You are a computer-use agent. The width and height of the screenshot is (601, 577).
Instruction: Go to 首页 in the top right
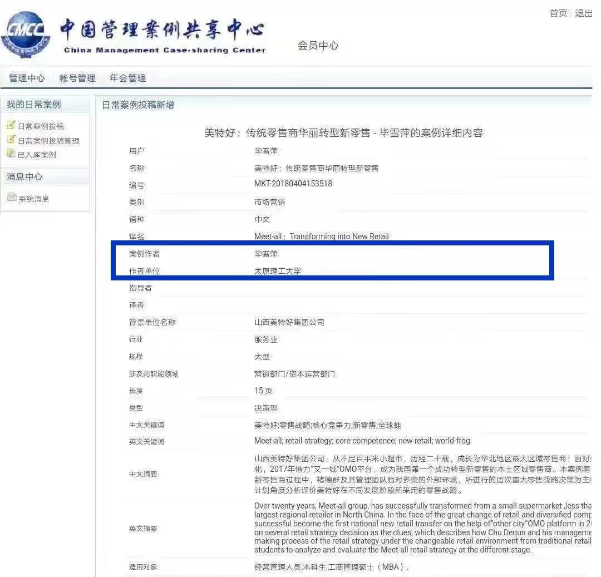(558, 13)
